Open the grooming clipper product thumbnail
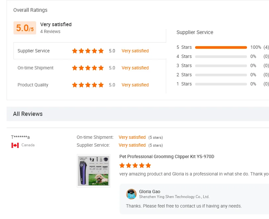This screenshot has height=219, width=269. pos(94,171)
